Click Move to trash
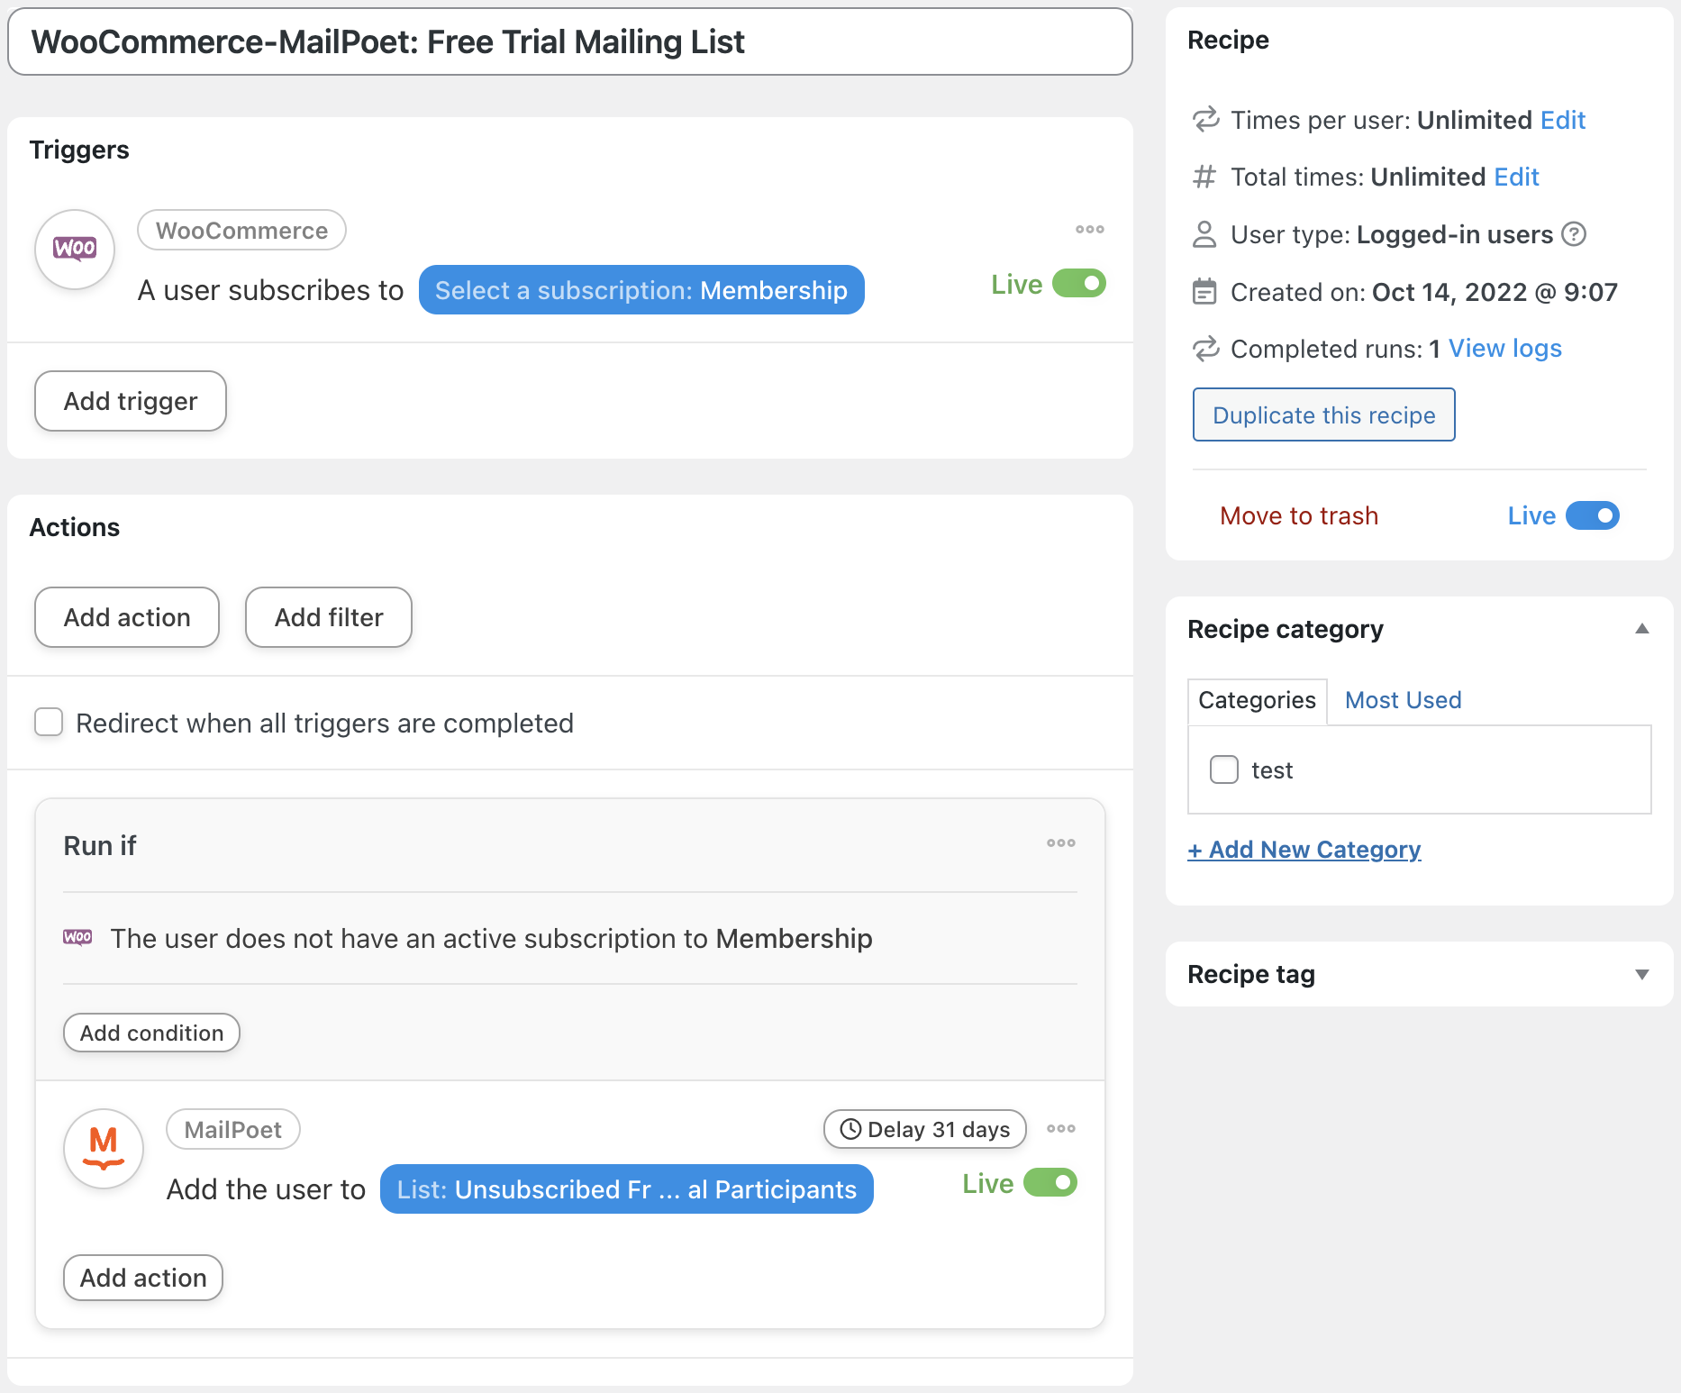The height and width of the screenshot is (1393, 1681). pos(1299,515)
